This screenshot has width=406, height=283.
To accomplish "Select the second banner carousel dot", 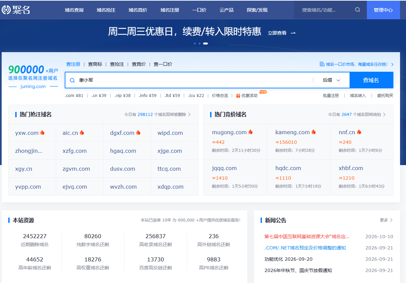I will tap(199, 44).
